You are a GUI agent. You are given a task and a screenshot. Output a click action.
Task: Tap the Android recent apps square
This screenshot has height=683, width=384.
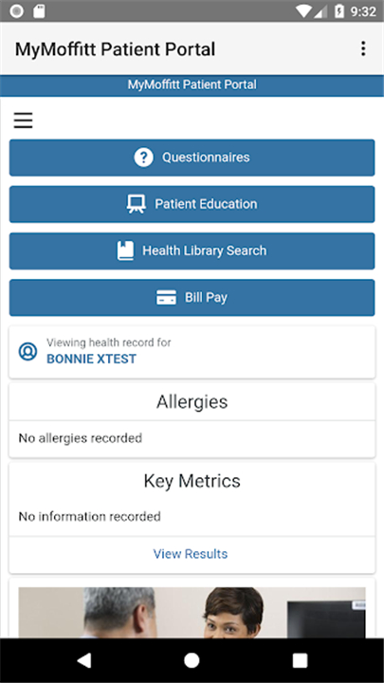[x=300, y=660]
